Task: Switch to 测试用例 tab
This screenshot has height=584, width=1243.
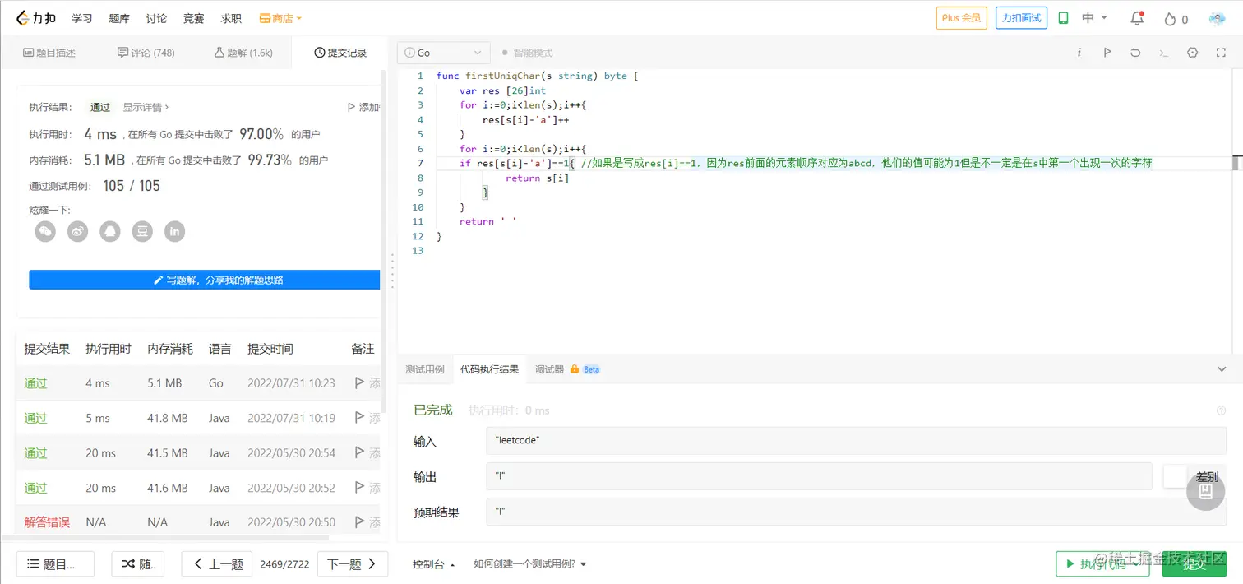Action: coord(425,369)
